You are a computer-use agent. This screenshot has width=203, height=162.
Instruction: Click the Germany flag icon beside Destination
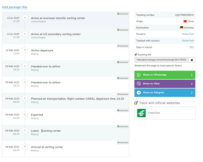click(x=182, y=28)
